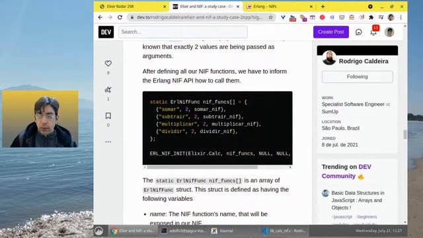Image resolution: width=423 pixels, height=238 pixels.
Task: Click the taskbar date and clock
Action: tap(379, 231)
